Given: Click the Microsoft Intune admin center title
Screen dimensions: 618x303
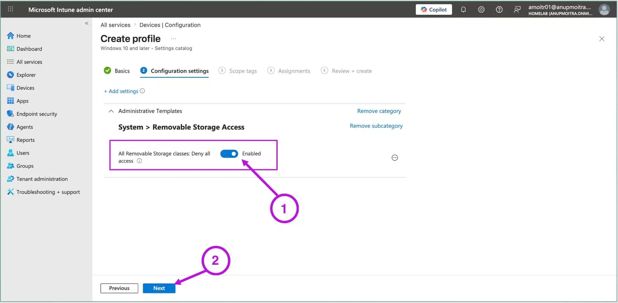Looking at the screenshot, I should pos(71,10).
